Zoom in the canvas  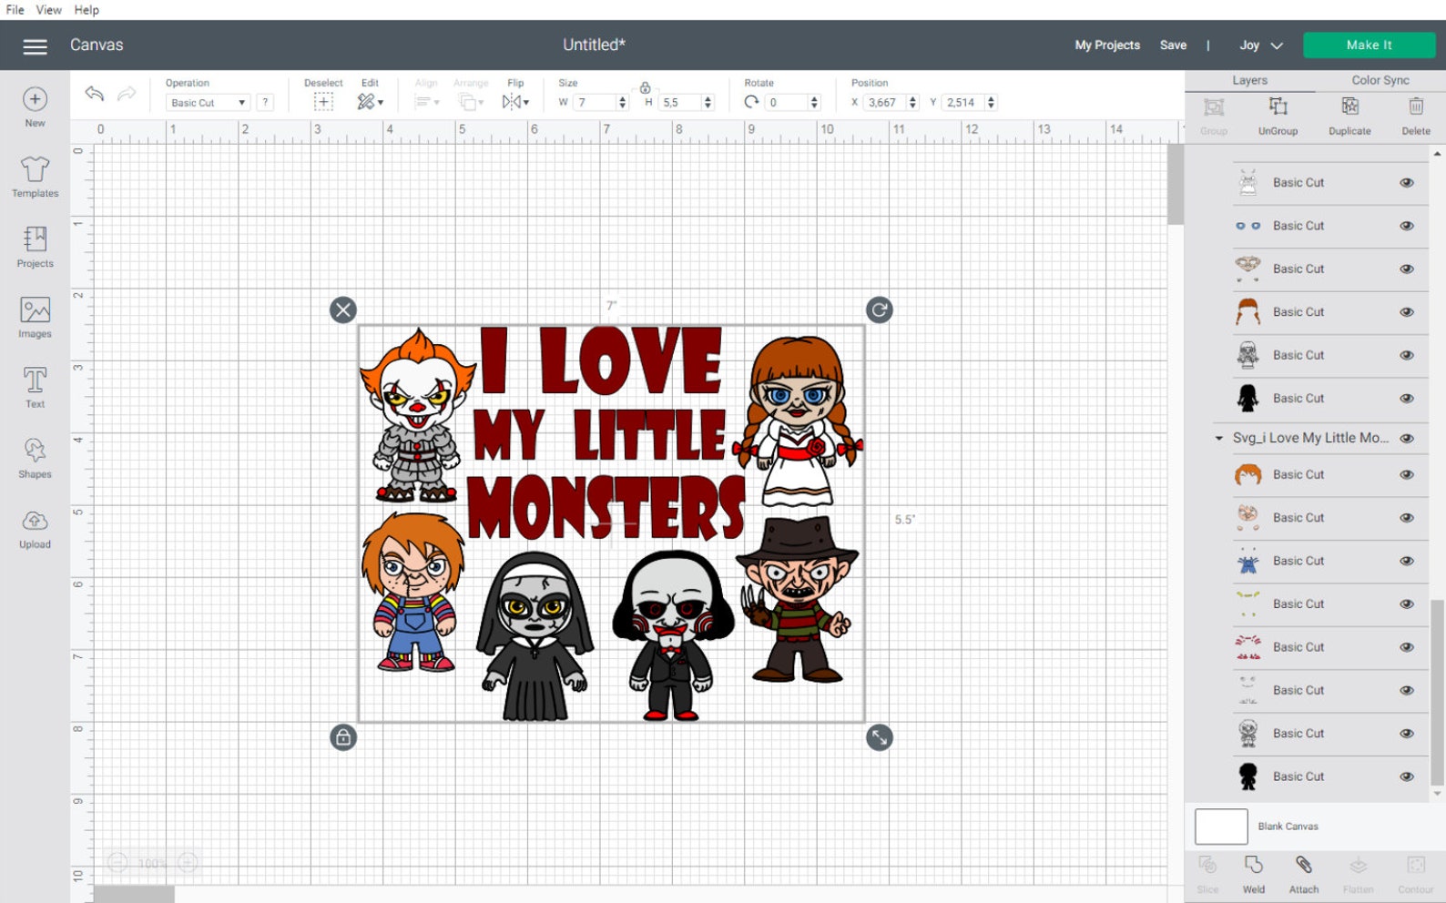click(188, 862)
